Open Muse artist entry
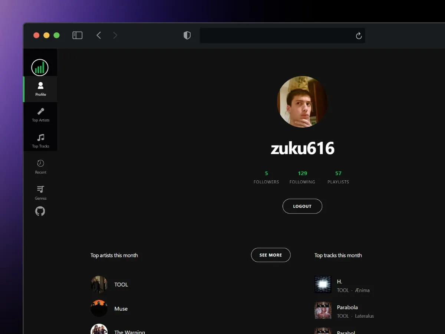445x334 pixels. [121, 309]
